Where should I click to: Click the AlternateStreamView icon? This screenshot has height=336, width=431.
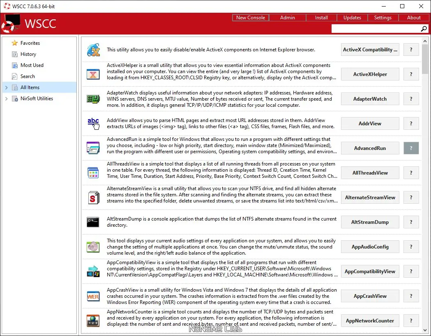[93, 198]
